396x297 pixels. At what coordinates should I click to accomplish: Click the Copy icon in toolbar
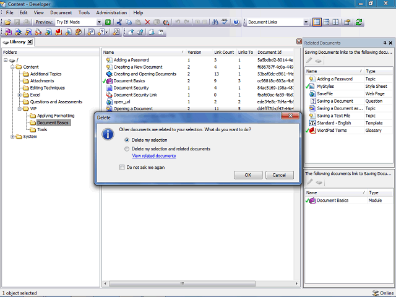coord(129,22)
